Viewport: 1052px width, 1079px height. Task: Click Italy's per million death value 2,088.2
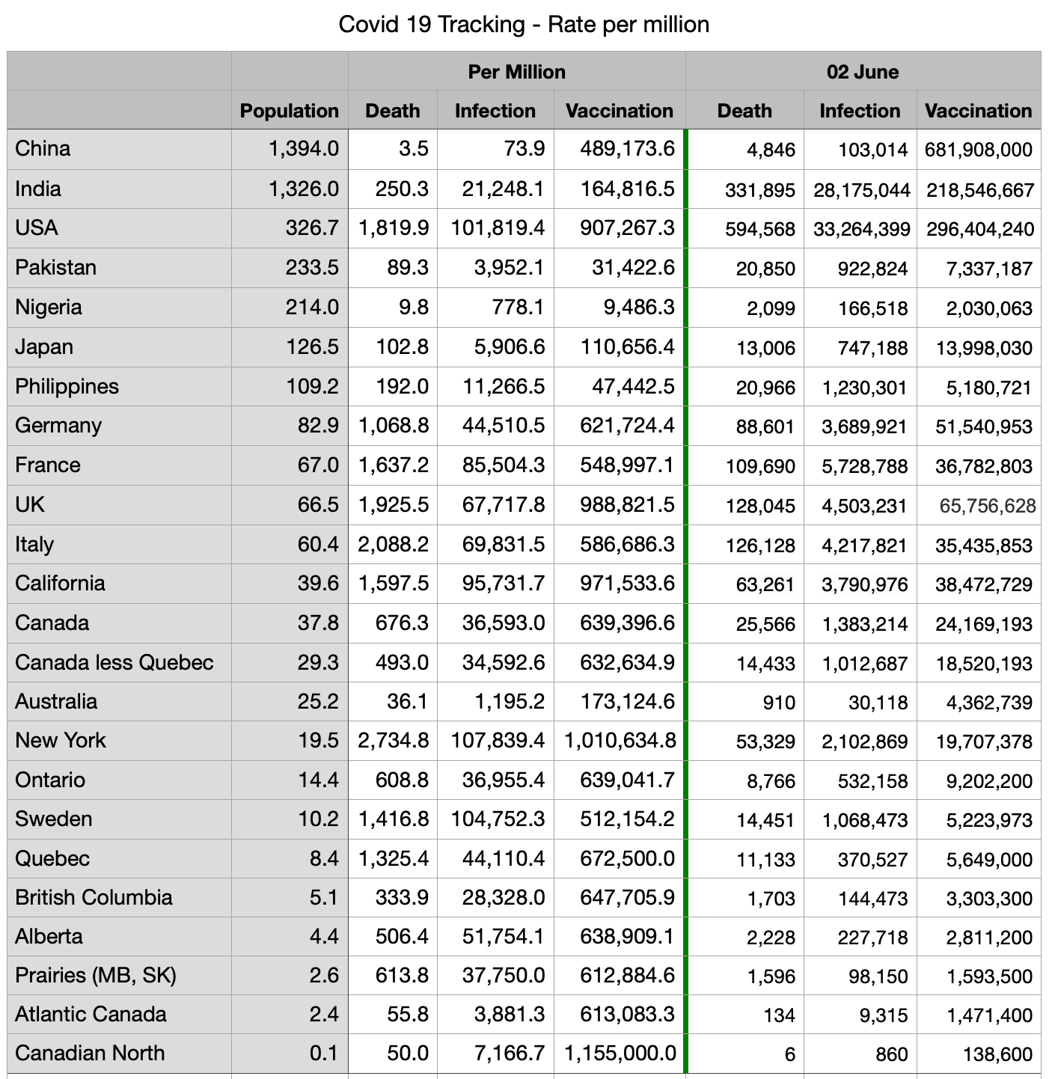click(394, 545)
